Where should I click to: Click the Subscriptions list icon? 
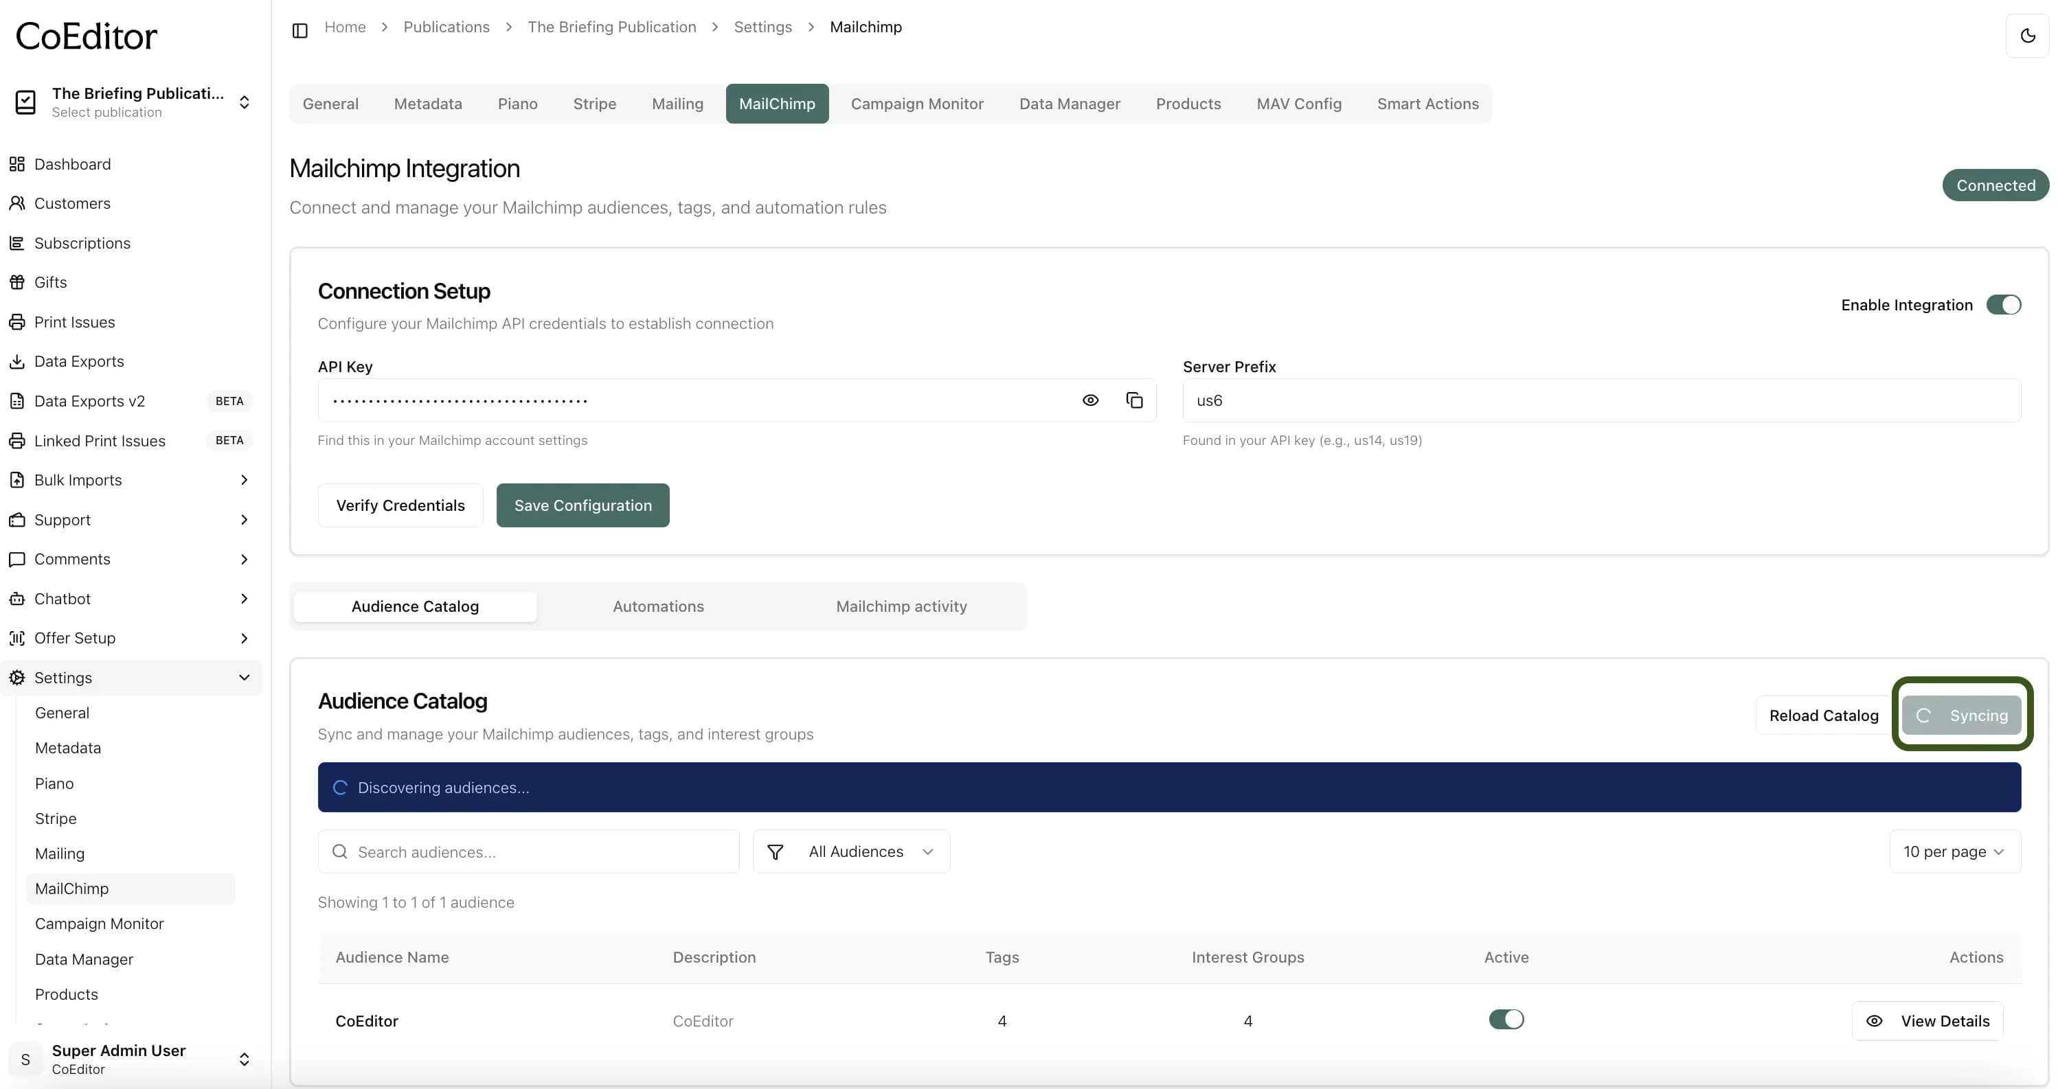16,242
